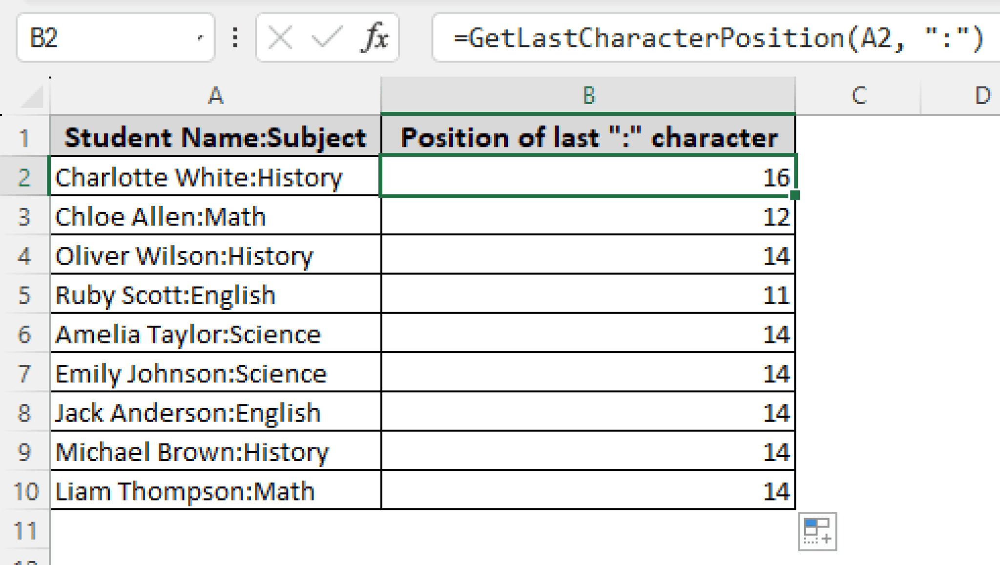Screen dimensions: 1000x565
Task: Click the vertical dots separator near Name Box
Action: click(234, 37)
